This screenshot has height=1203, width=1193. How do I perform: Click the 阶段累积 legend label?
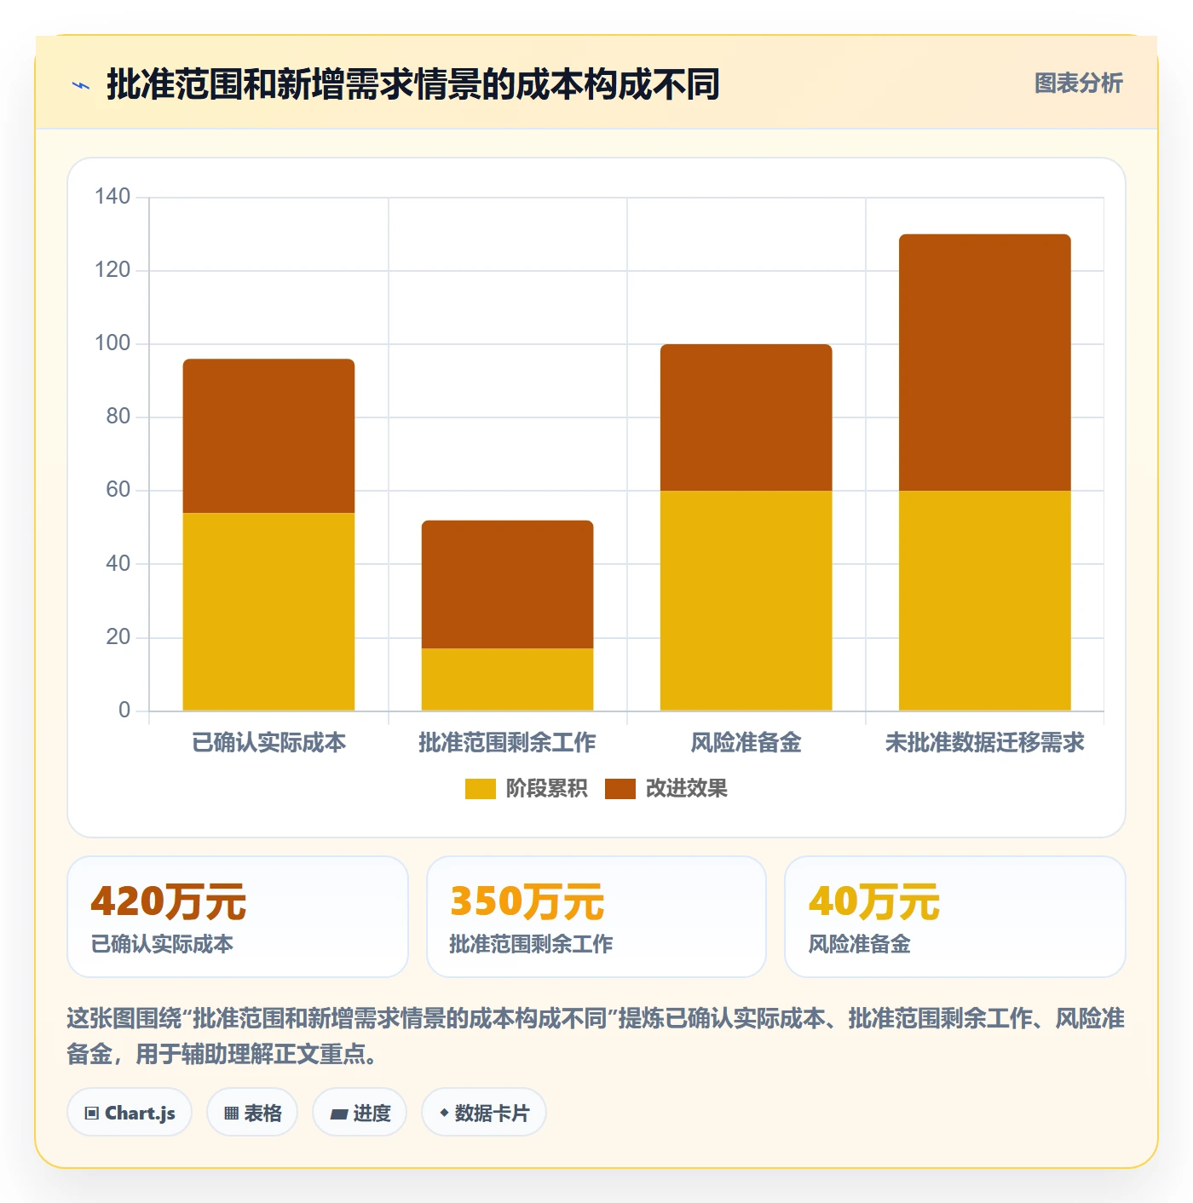pyautogui.click(x=546, y=789)
